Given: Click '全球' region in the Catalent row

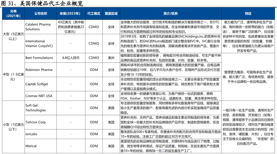Looking at the screenshot, I should pos(111,27).
